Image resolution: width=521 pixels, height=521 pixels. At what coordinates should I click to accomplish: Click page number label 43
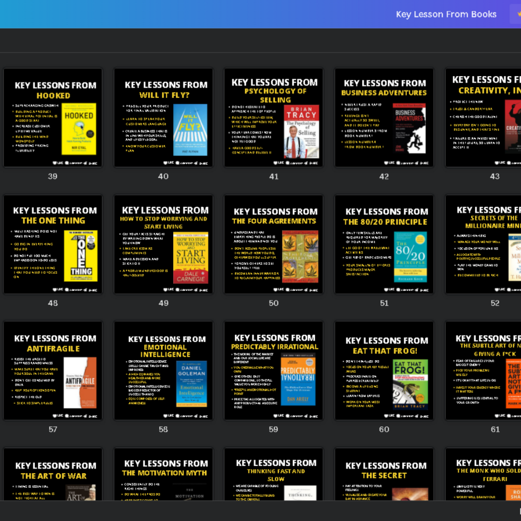point(495,176)
